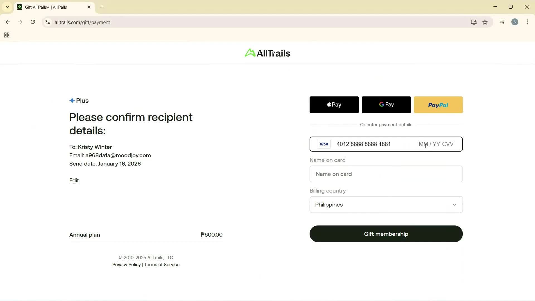Image resolution: width=535 pixels, height=301 pixels.
Task: Open the Chrome three-dot menu
Action: pos(527,22)
